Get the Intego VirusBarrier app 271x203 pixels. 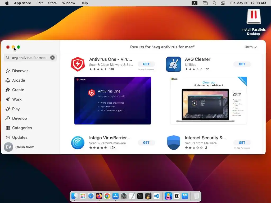146,142
